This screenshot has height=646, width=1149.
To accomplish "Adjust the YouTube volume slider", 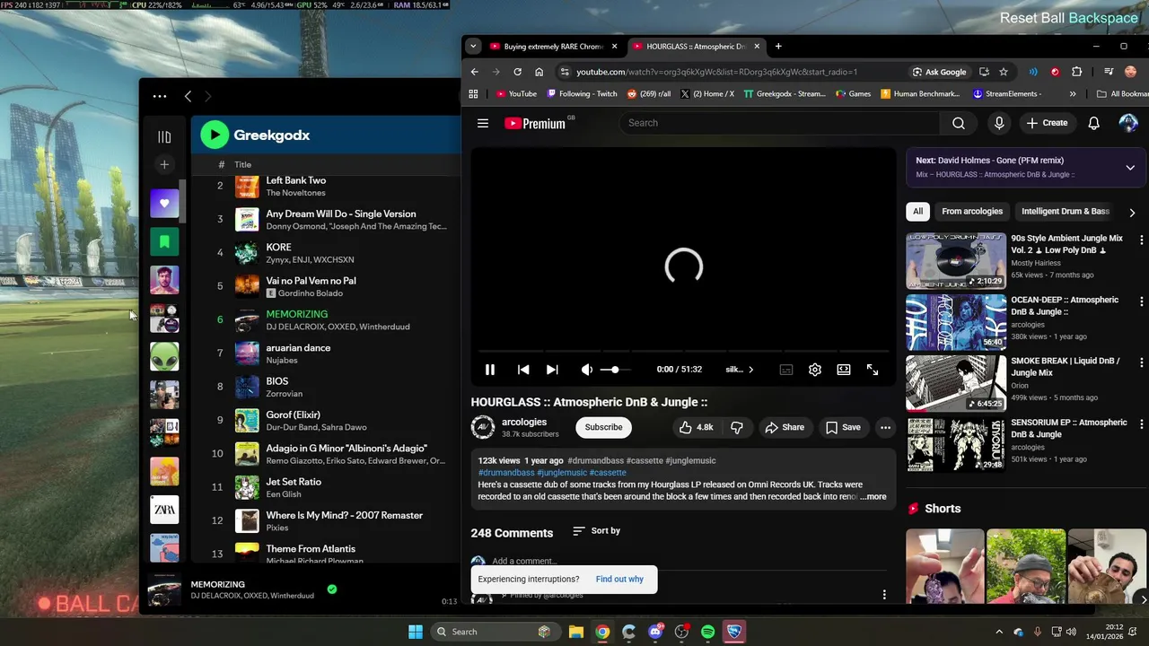I will tap(615, 370).
